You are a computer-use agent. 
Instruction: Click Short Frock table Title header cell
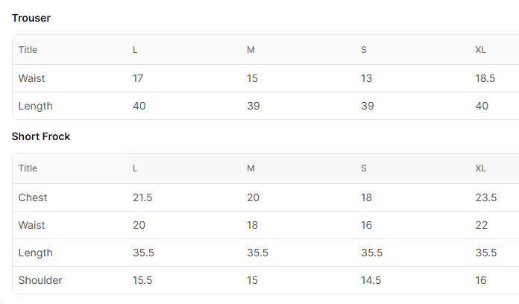(x=28, y=168)
